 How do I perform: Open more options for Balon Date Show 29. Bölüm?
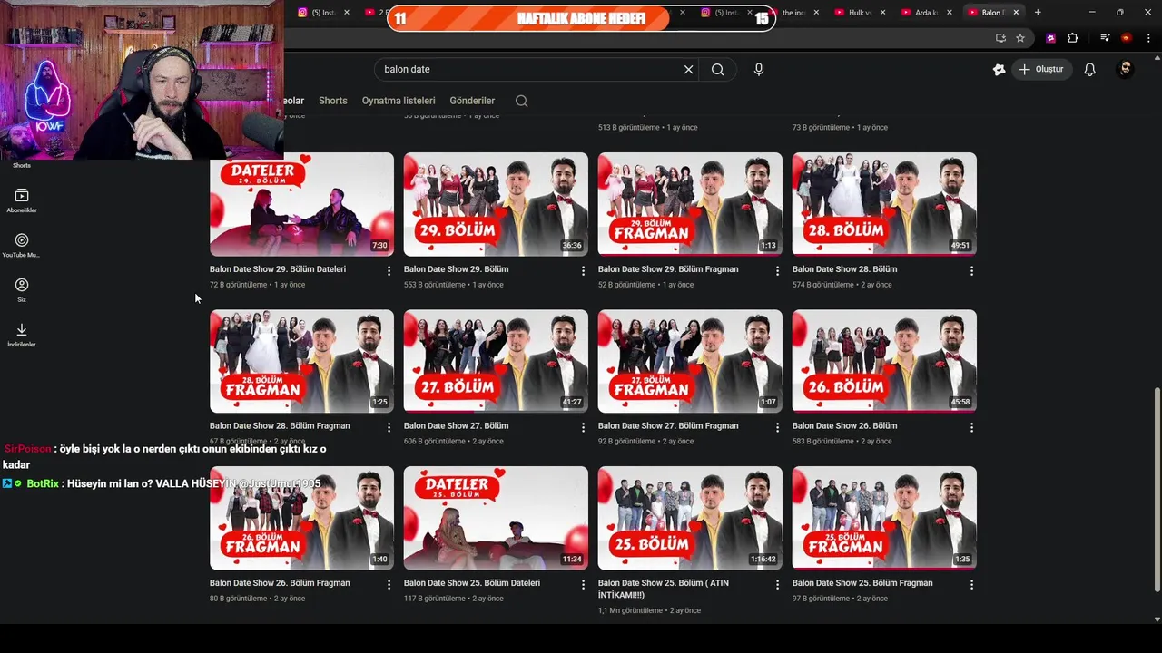[x=583, y=270]
